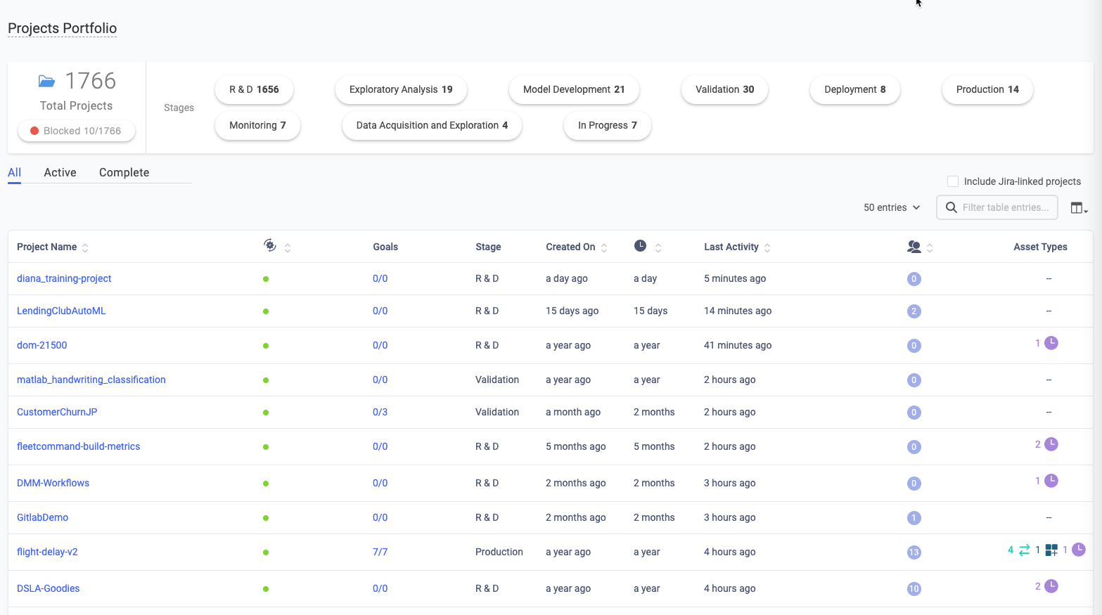The width and height of the screenshot is (1102, 615).
Task: Click the collaborators column header icon
Action: (x=914, y=247)
